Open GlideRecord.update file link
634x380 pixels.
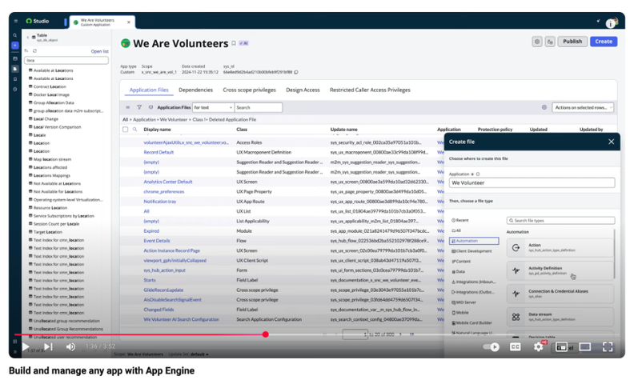(x=163, y=290)
